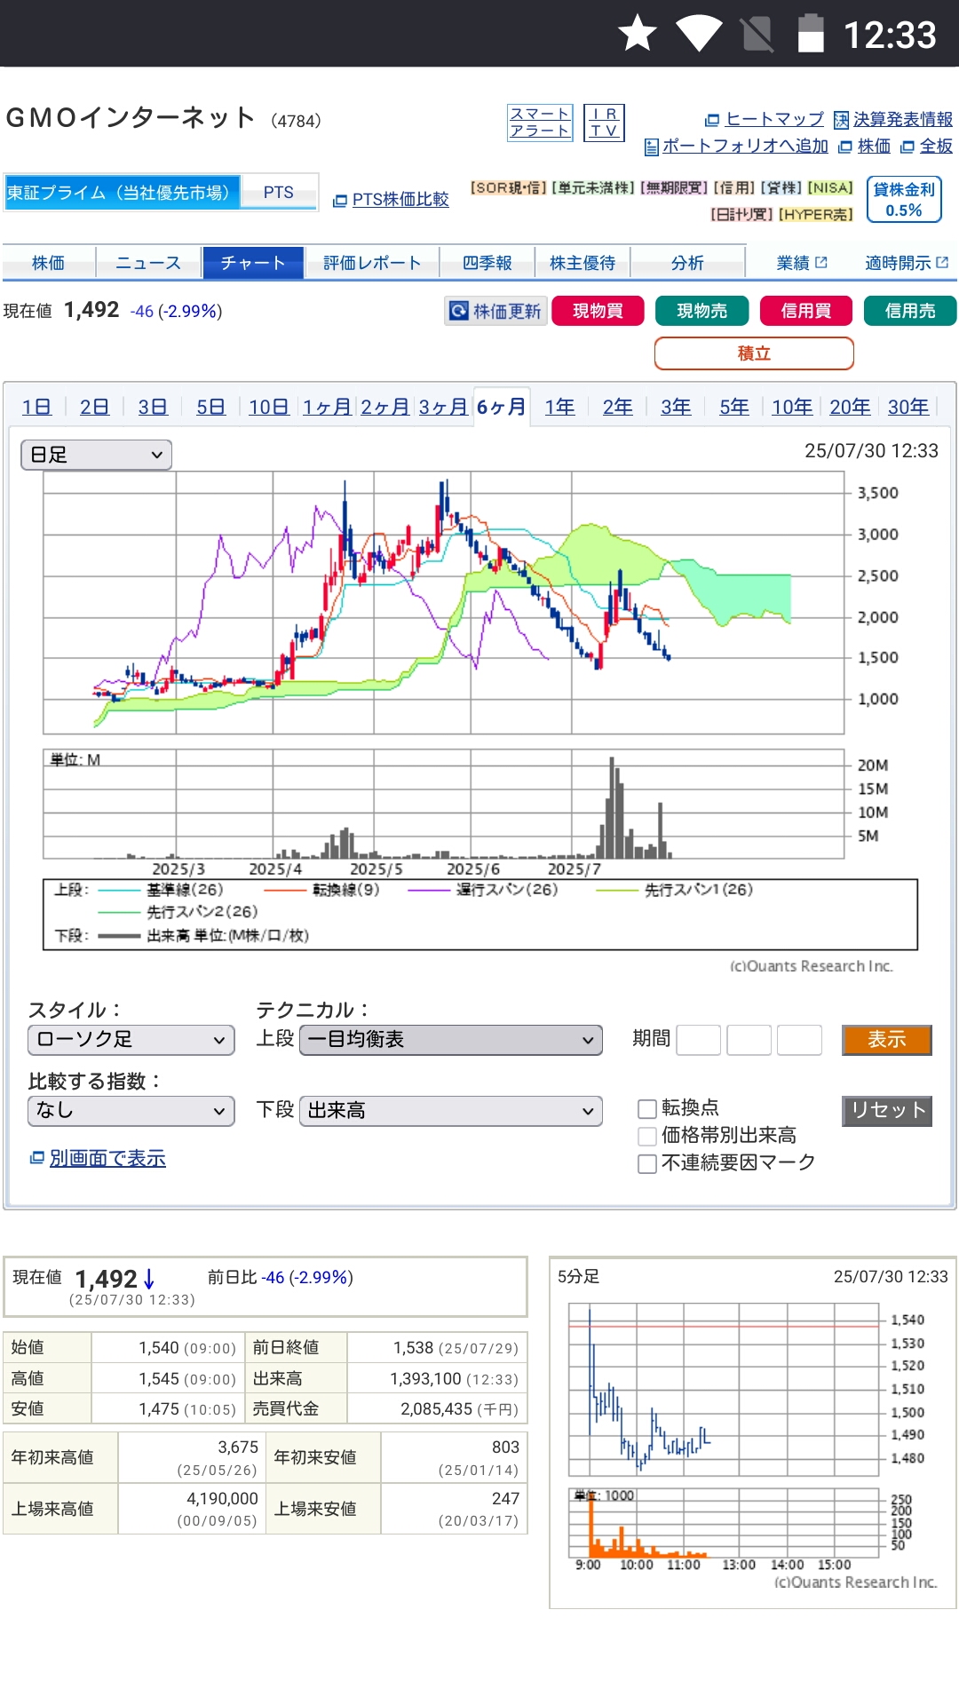This screenshot has height=1705, width=959.
Task: Tap the 現物買 button
Action: [598, 311]
